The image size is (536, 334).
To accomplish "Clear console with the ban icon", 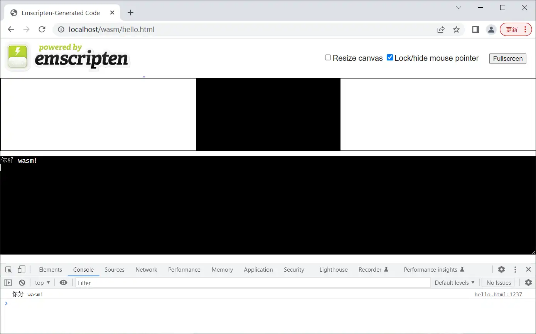I will point(22,282).
